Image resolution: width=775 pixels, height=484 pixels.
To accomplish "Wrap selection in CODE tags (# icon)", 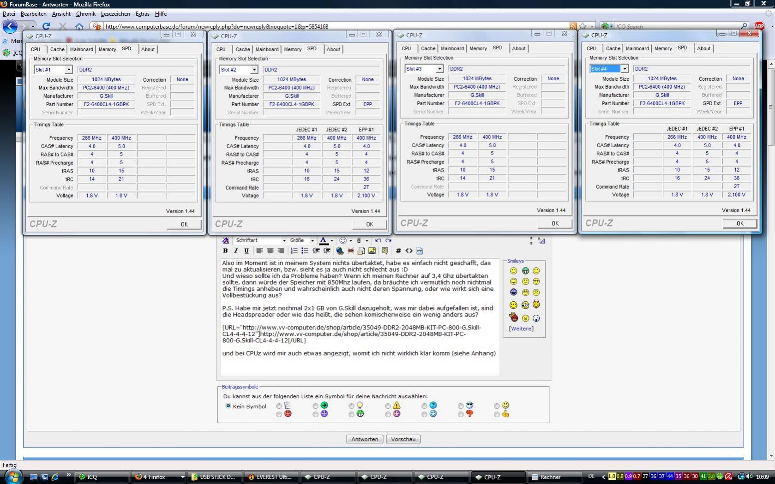I will pos(398,251).
